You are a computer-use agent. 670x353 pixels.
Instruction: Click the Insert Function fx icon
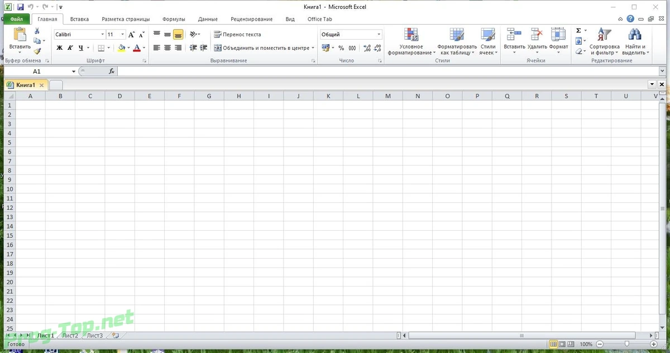112,71
